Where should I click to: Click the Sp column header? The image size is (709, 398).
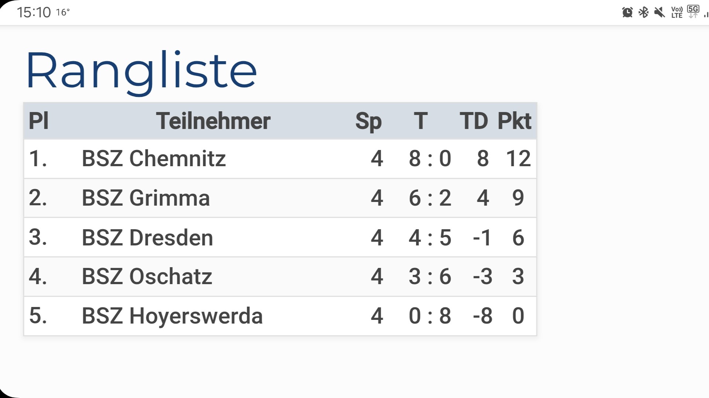(x=369, y=121)
